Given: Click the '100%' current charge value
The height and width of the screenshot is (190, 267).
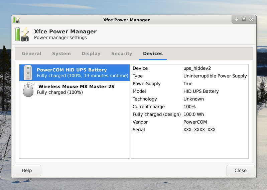Looking at the screenshot, I should [x=189, y=107].
